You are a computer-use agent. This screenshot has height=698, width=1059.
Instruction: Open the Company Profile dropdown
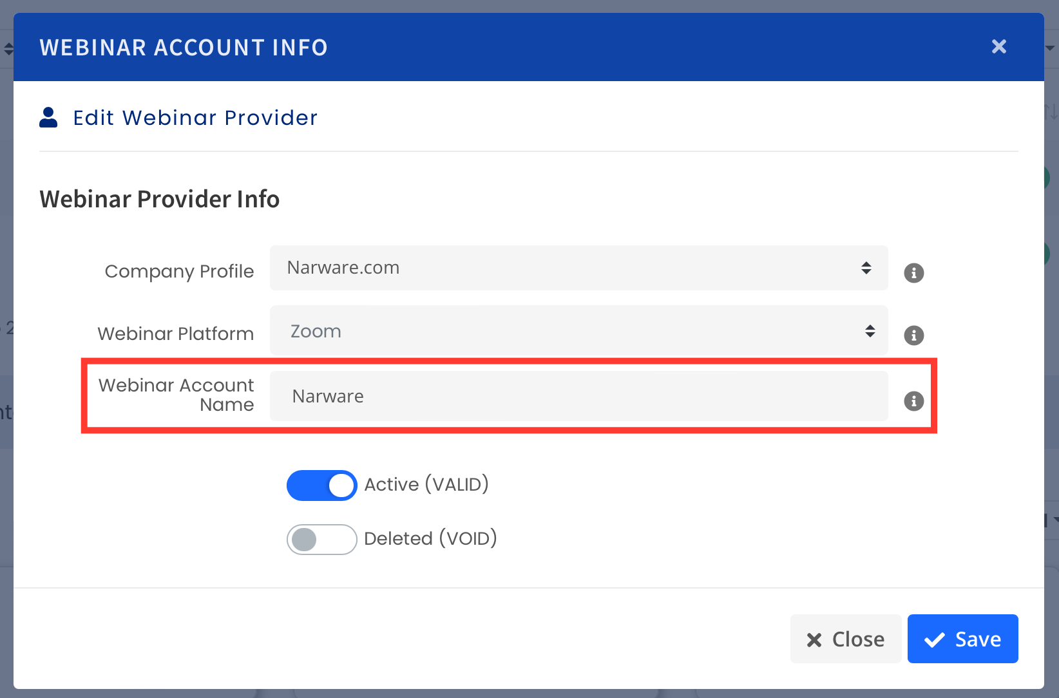(x=578, y=268)
